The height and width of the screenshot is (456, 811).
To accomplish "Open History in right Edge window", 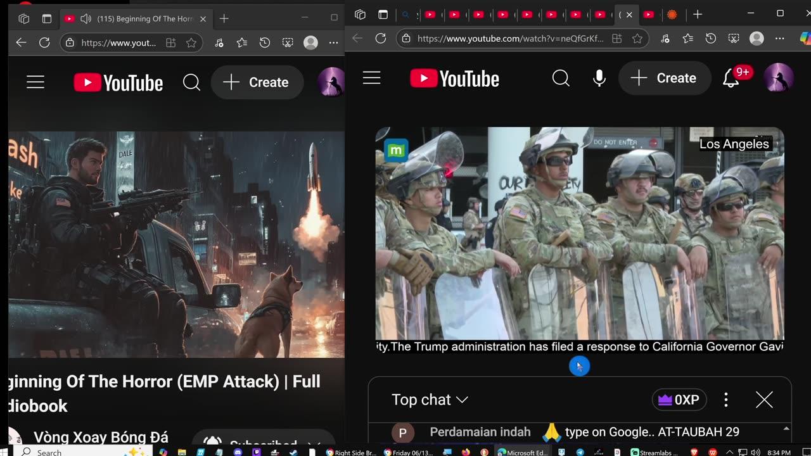I will point(711,39).
